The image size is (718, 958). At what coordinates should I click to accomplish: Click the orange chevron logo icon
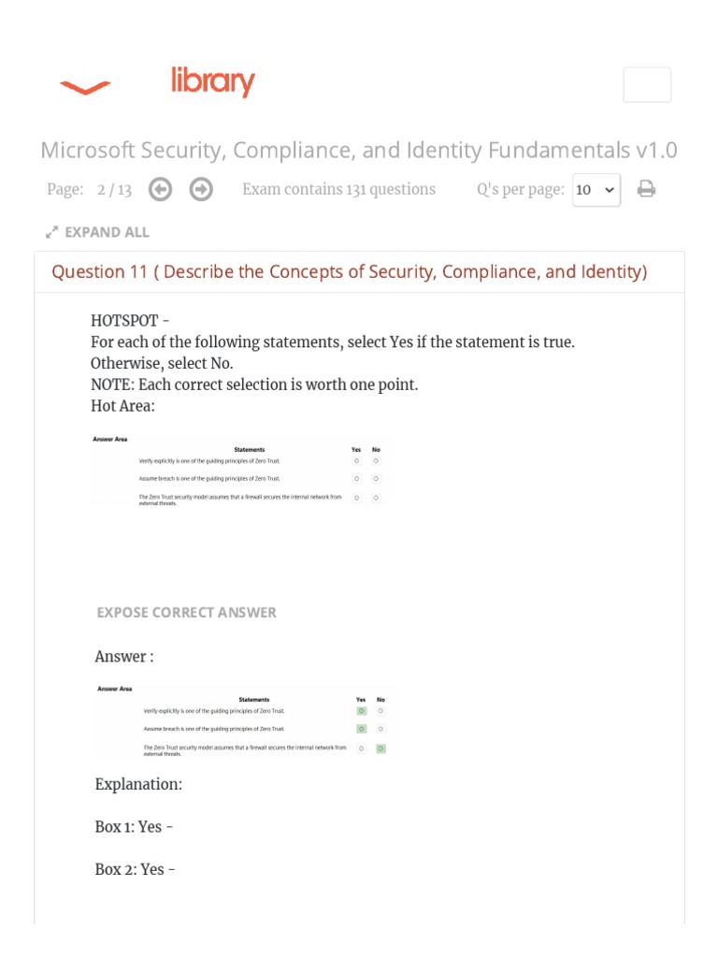click(x=85, y=87)
